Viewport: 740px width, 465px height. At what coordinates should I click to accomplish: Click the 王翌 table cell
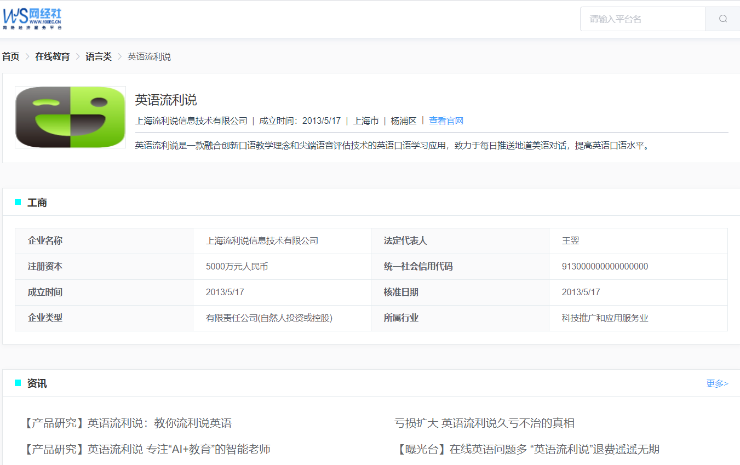tap(638, 241)
